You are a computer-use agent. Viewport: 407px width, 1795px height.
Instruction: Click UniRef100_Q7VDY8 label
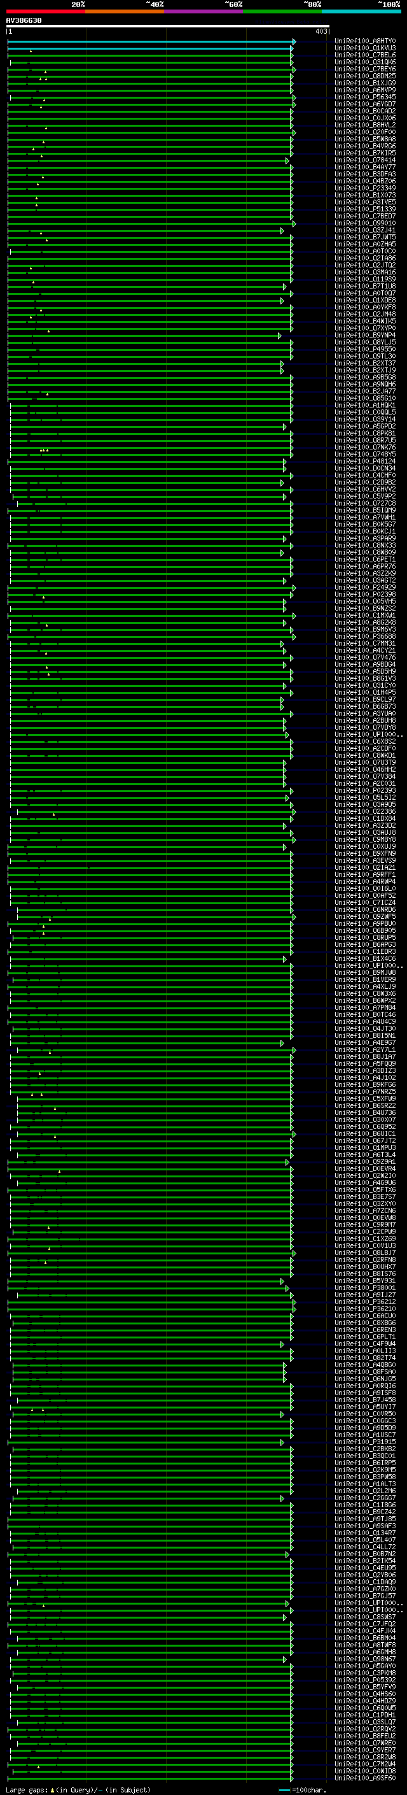tap(365, 727)
